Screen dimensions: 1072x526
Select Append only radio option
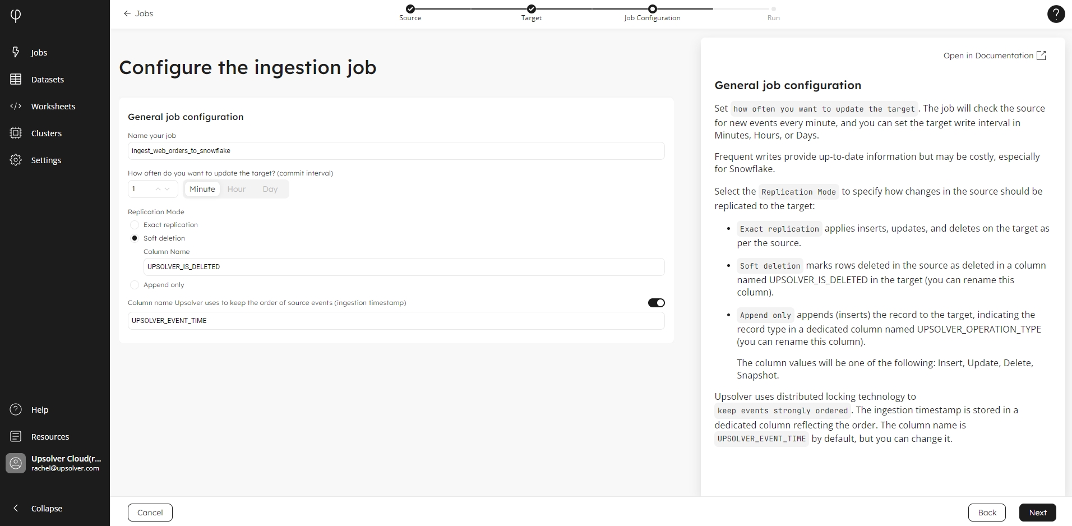135,285
